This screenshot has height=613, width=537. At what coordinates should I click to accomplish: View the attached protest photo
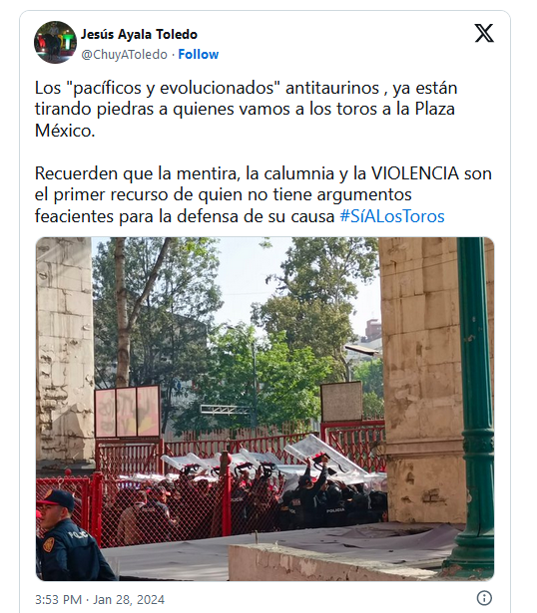pos(265,409)
